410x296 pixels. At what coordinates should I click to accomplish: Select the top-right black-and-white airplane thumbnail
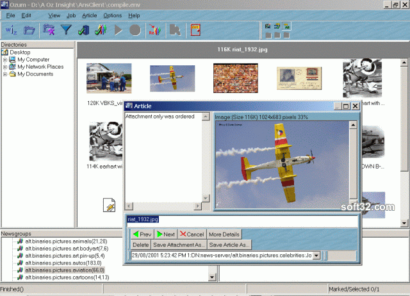click(363, 78)
